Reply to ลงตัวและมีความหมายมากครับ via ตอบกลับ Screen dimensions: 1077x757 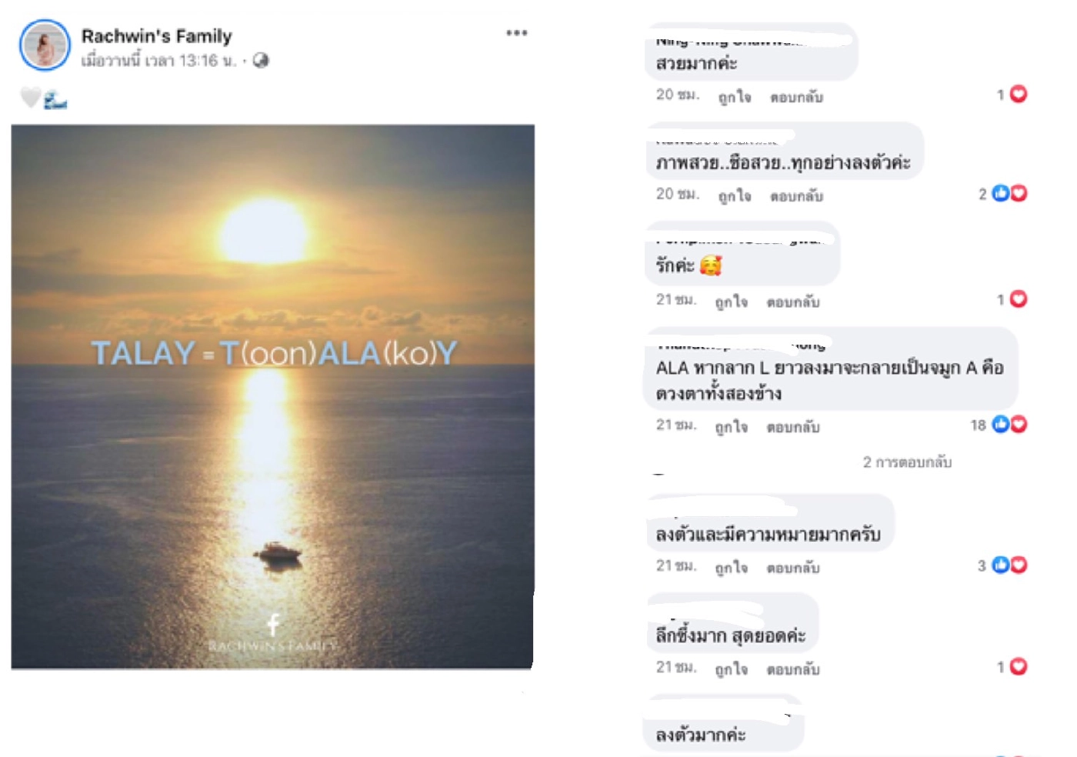click(792, 568)
